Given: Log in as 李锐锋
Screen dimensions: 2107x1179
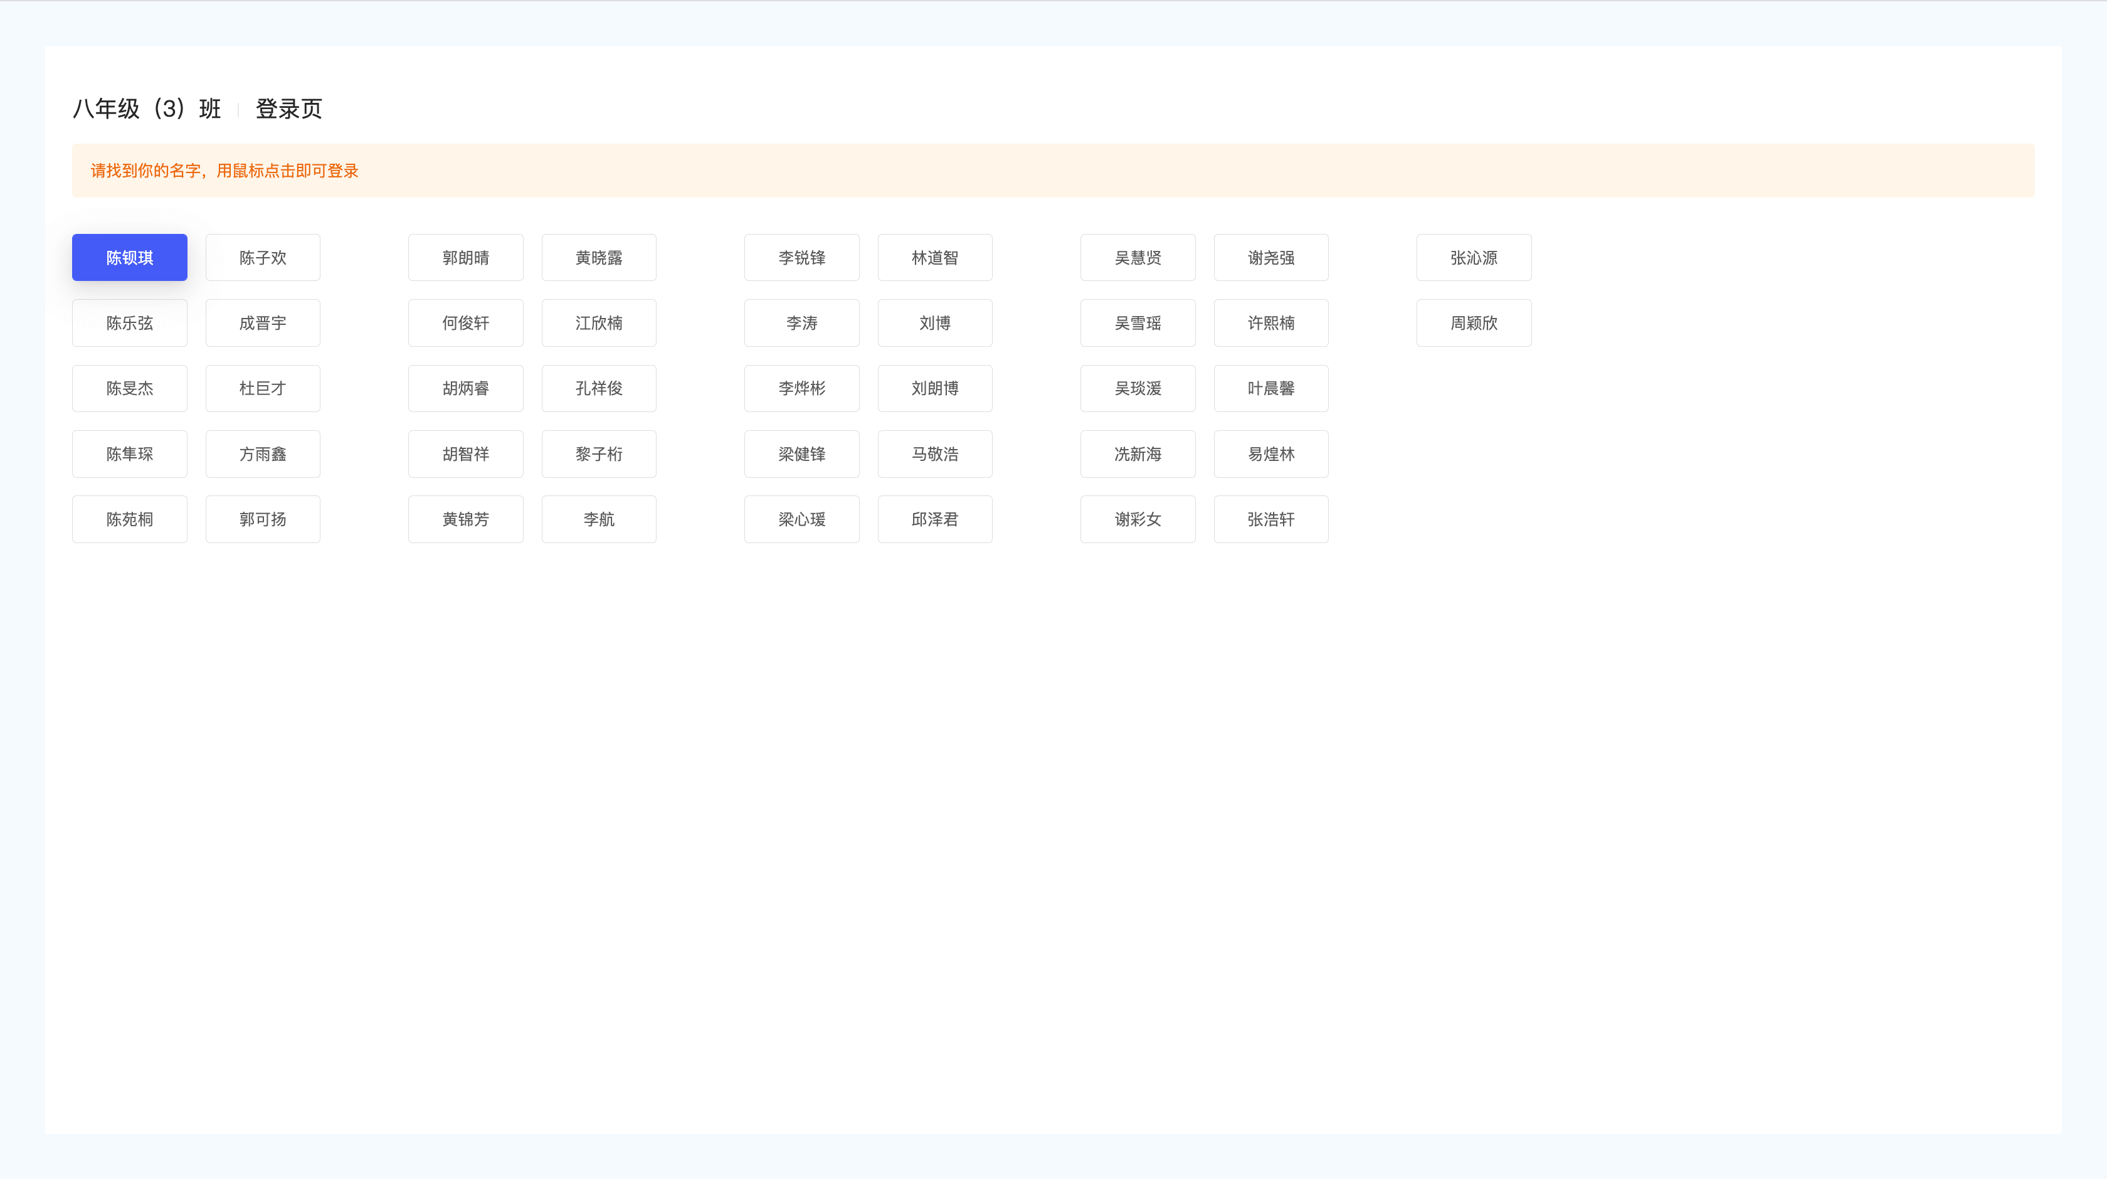Looking at the screenshot, I should (x=801, y=258).
